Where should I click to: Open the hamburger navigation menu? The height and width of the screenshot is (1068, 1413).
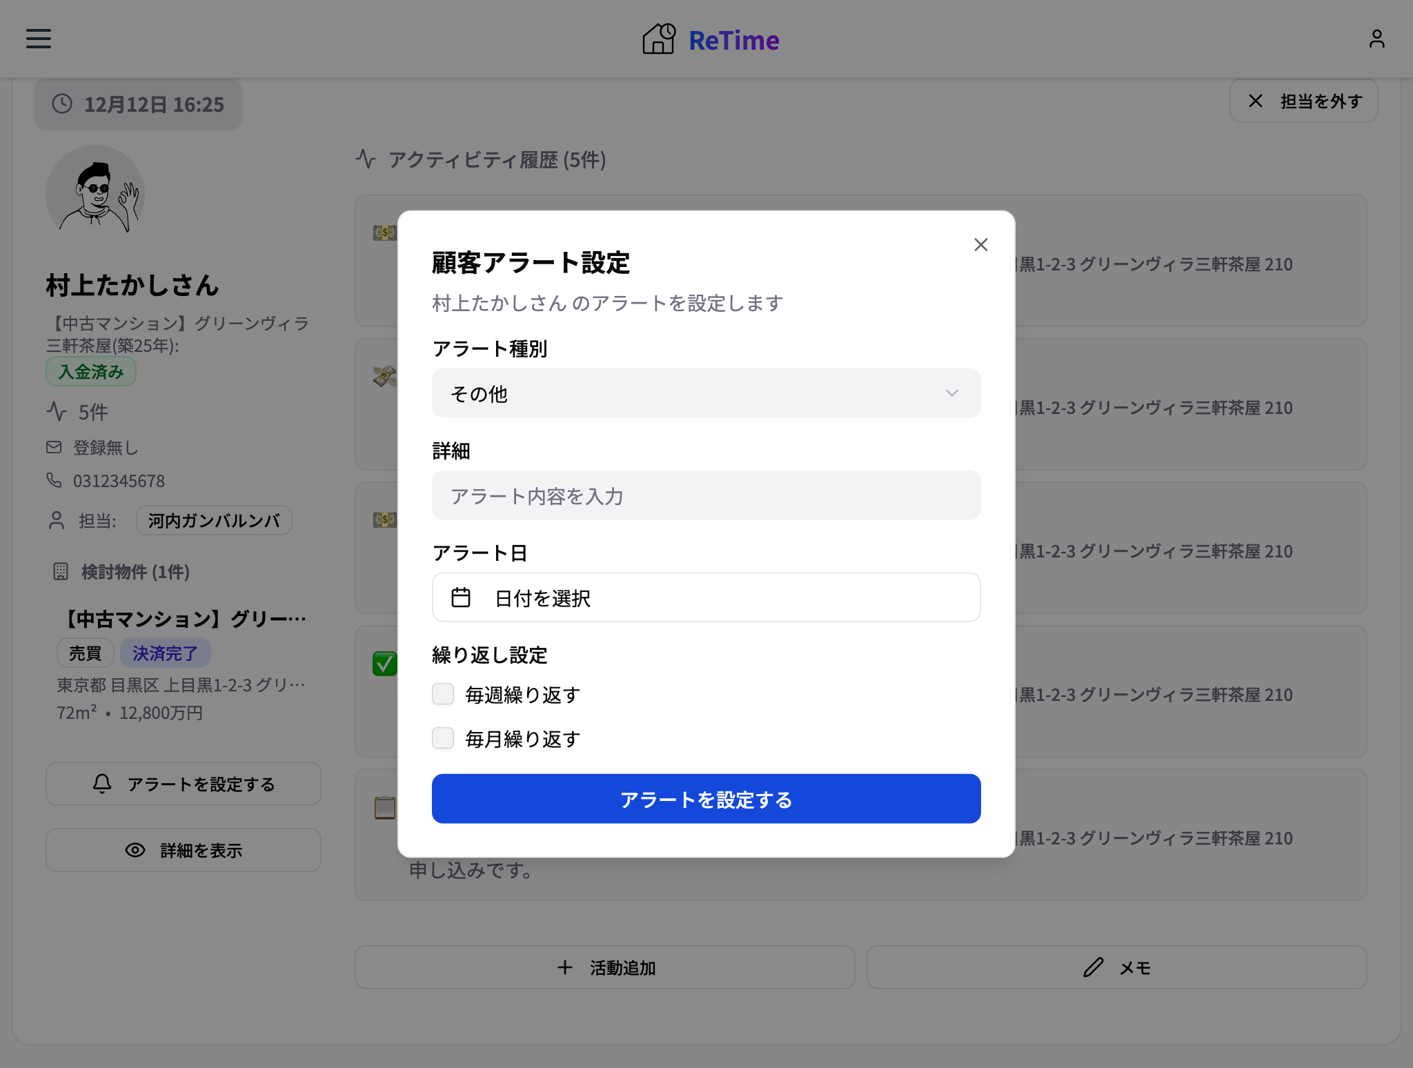38,39
